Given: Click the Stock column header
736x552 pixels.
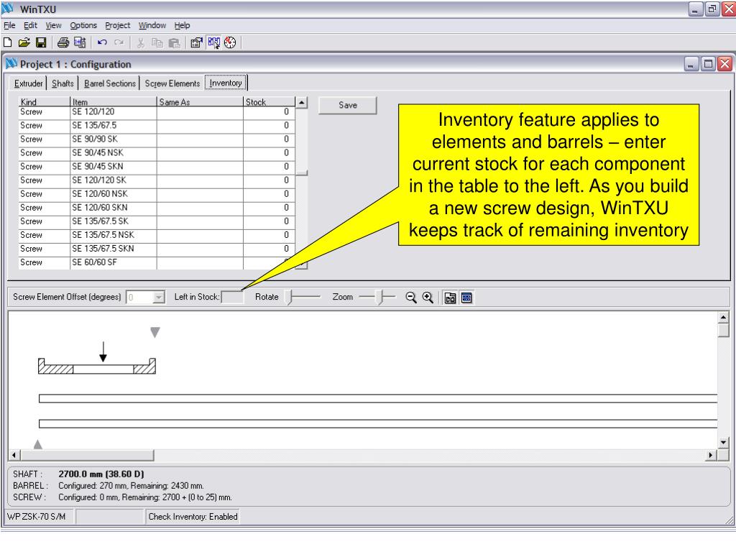Looking at the screenshot, I should click(x=269, y=102).
